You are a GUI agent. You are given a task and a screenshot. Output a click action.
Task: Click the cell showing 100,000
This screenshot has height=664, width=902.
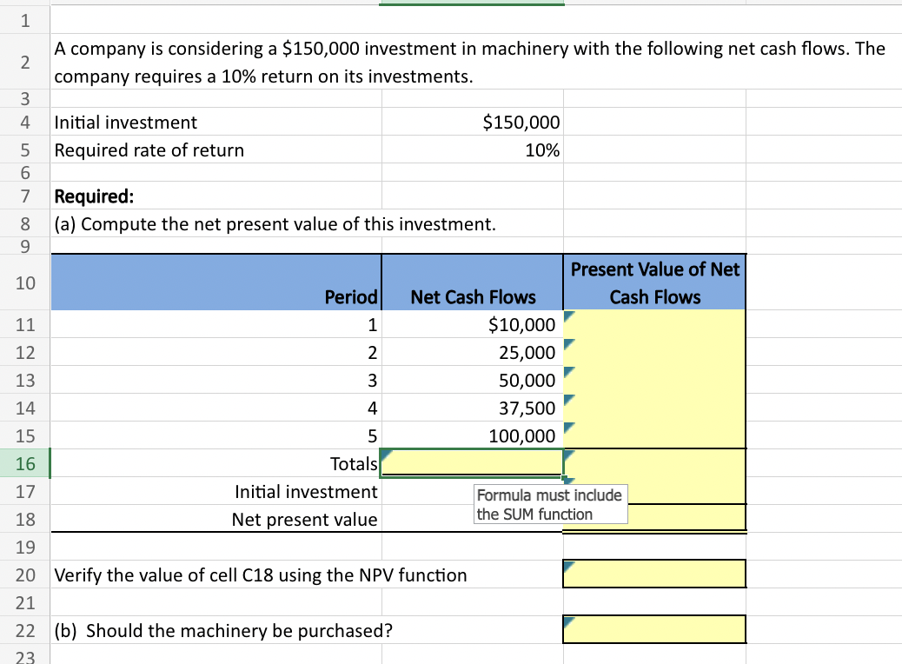click(x=472, y=435)
